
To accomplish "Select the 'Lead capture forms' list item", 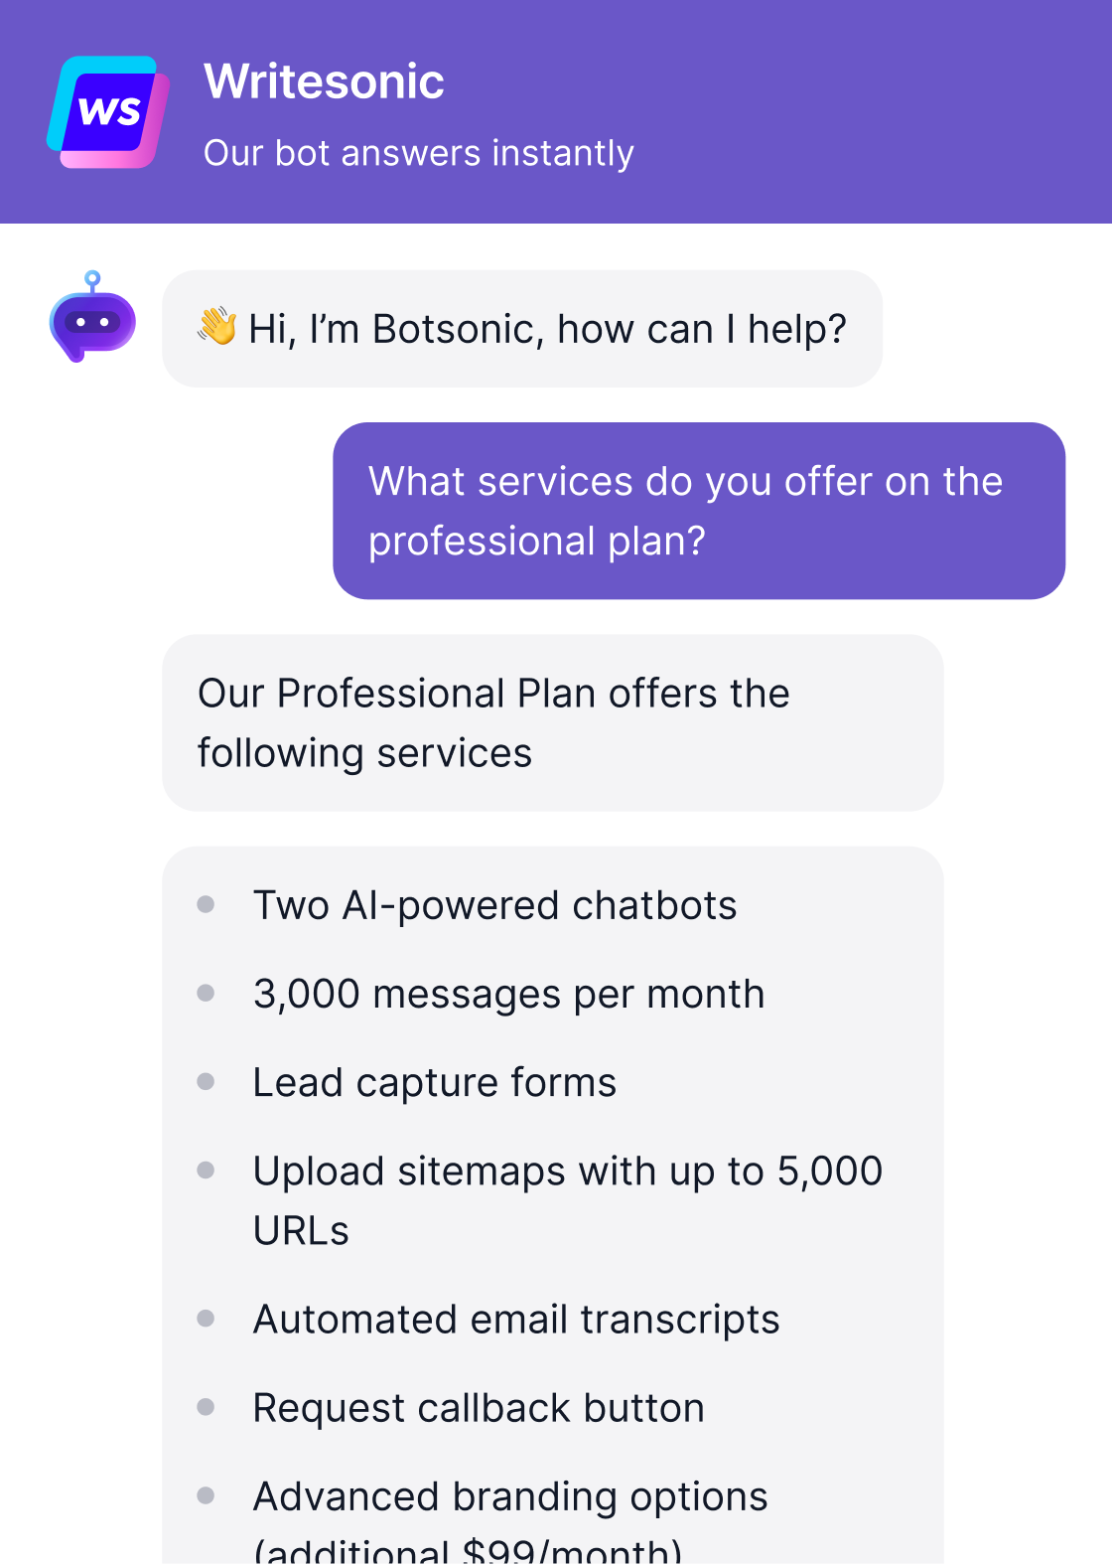I will tap(435, 1082).
